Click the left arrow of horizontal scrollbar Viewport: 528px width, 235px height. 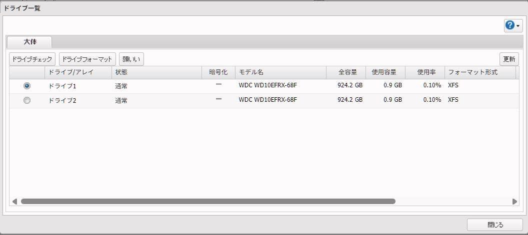coord(14,202)
